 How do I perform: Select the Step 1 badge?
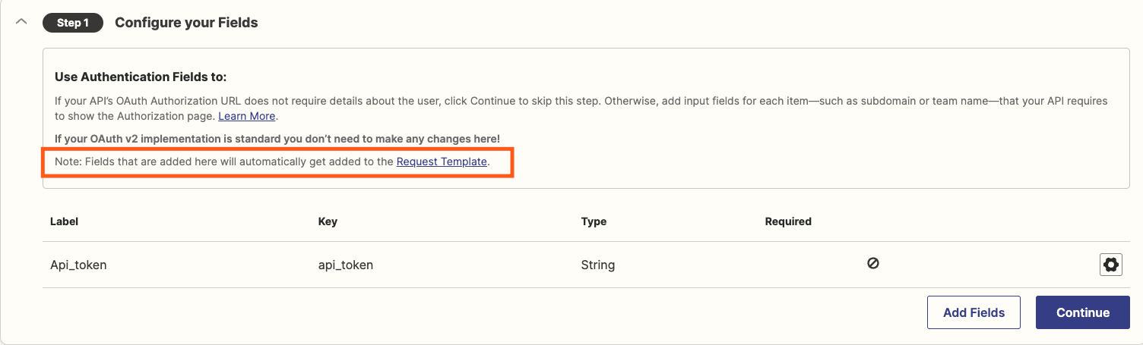point(73,23)
